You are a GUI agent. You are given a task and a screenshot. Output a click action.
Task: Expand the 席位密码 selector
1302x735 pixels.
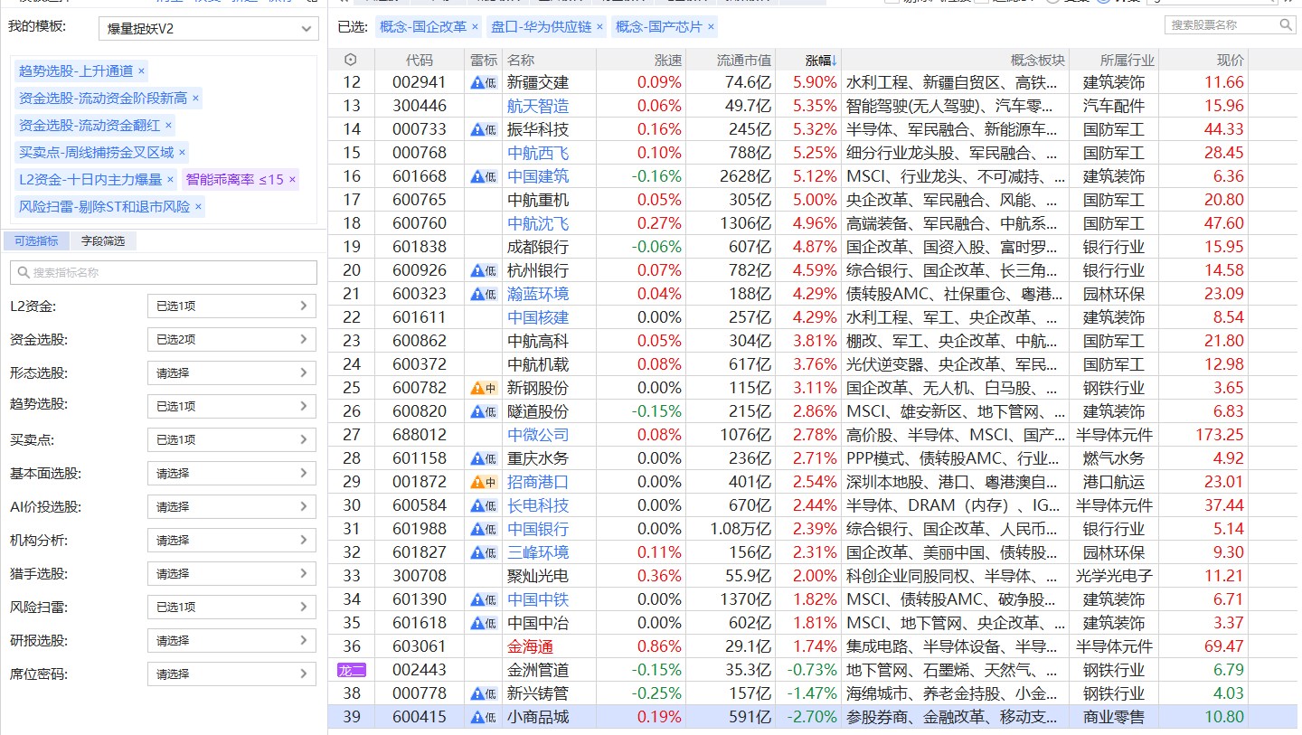[231, 674]
